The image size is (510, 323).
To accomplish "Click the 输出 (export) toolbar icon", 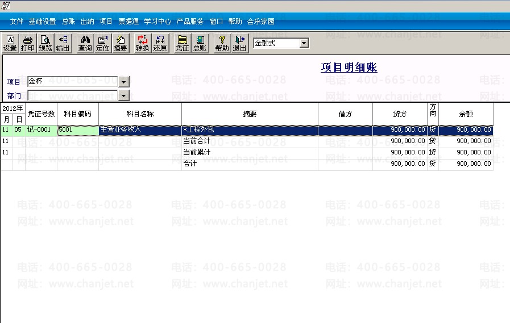I will coord(63,43).
